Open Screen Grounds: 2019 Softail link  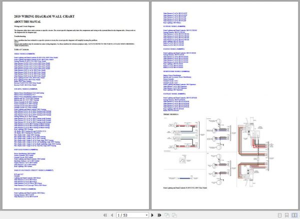click(x=24, y=155)
